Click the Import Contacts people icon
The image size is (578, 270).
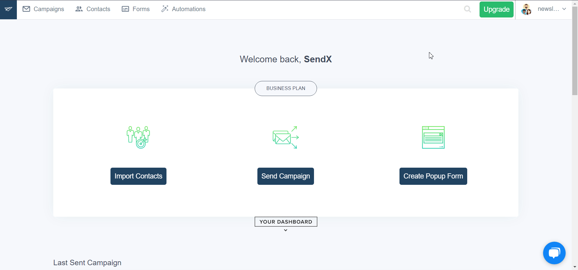click(138, 137)
